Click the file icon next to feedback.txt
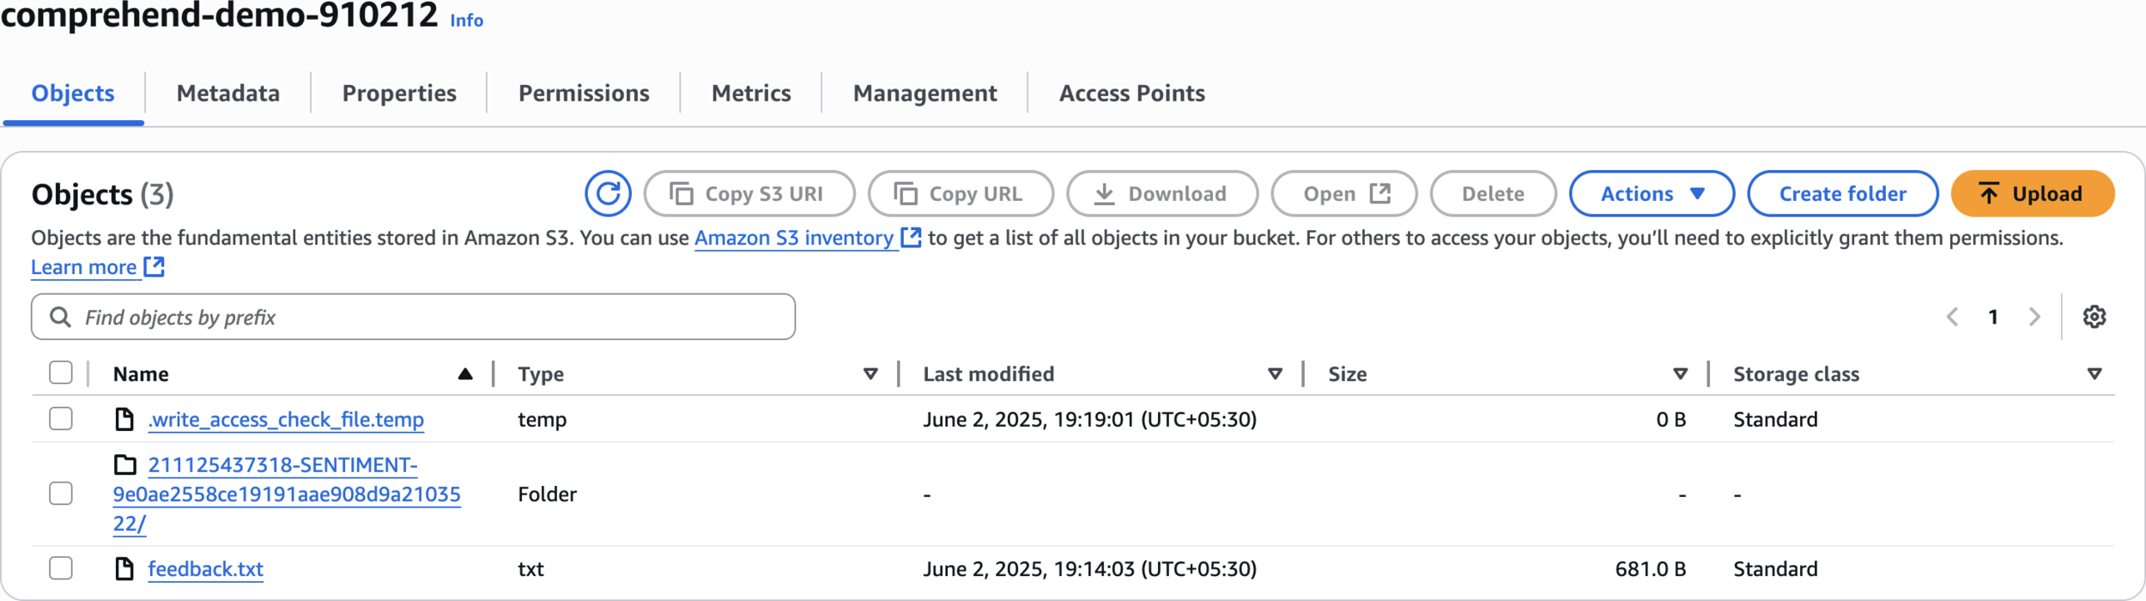 pyautogui.click(x=124, y=568)
